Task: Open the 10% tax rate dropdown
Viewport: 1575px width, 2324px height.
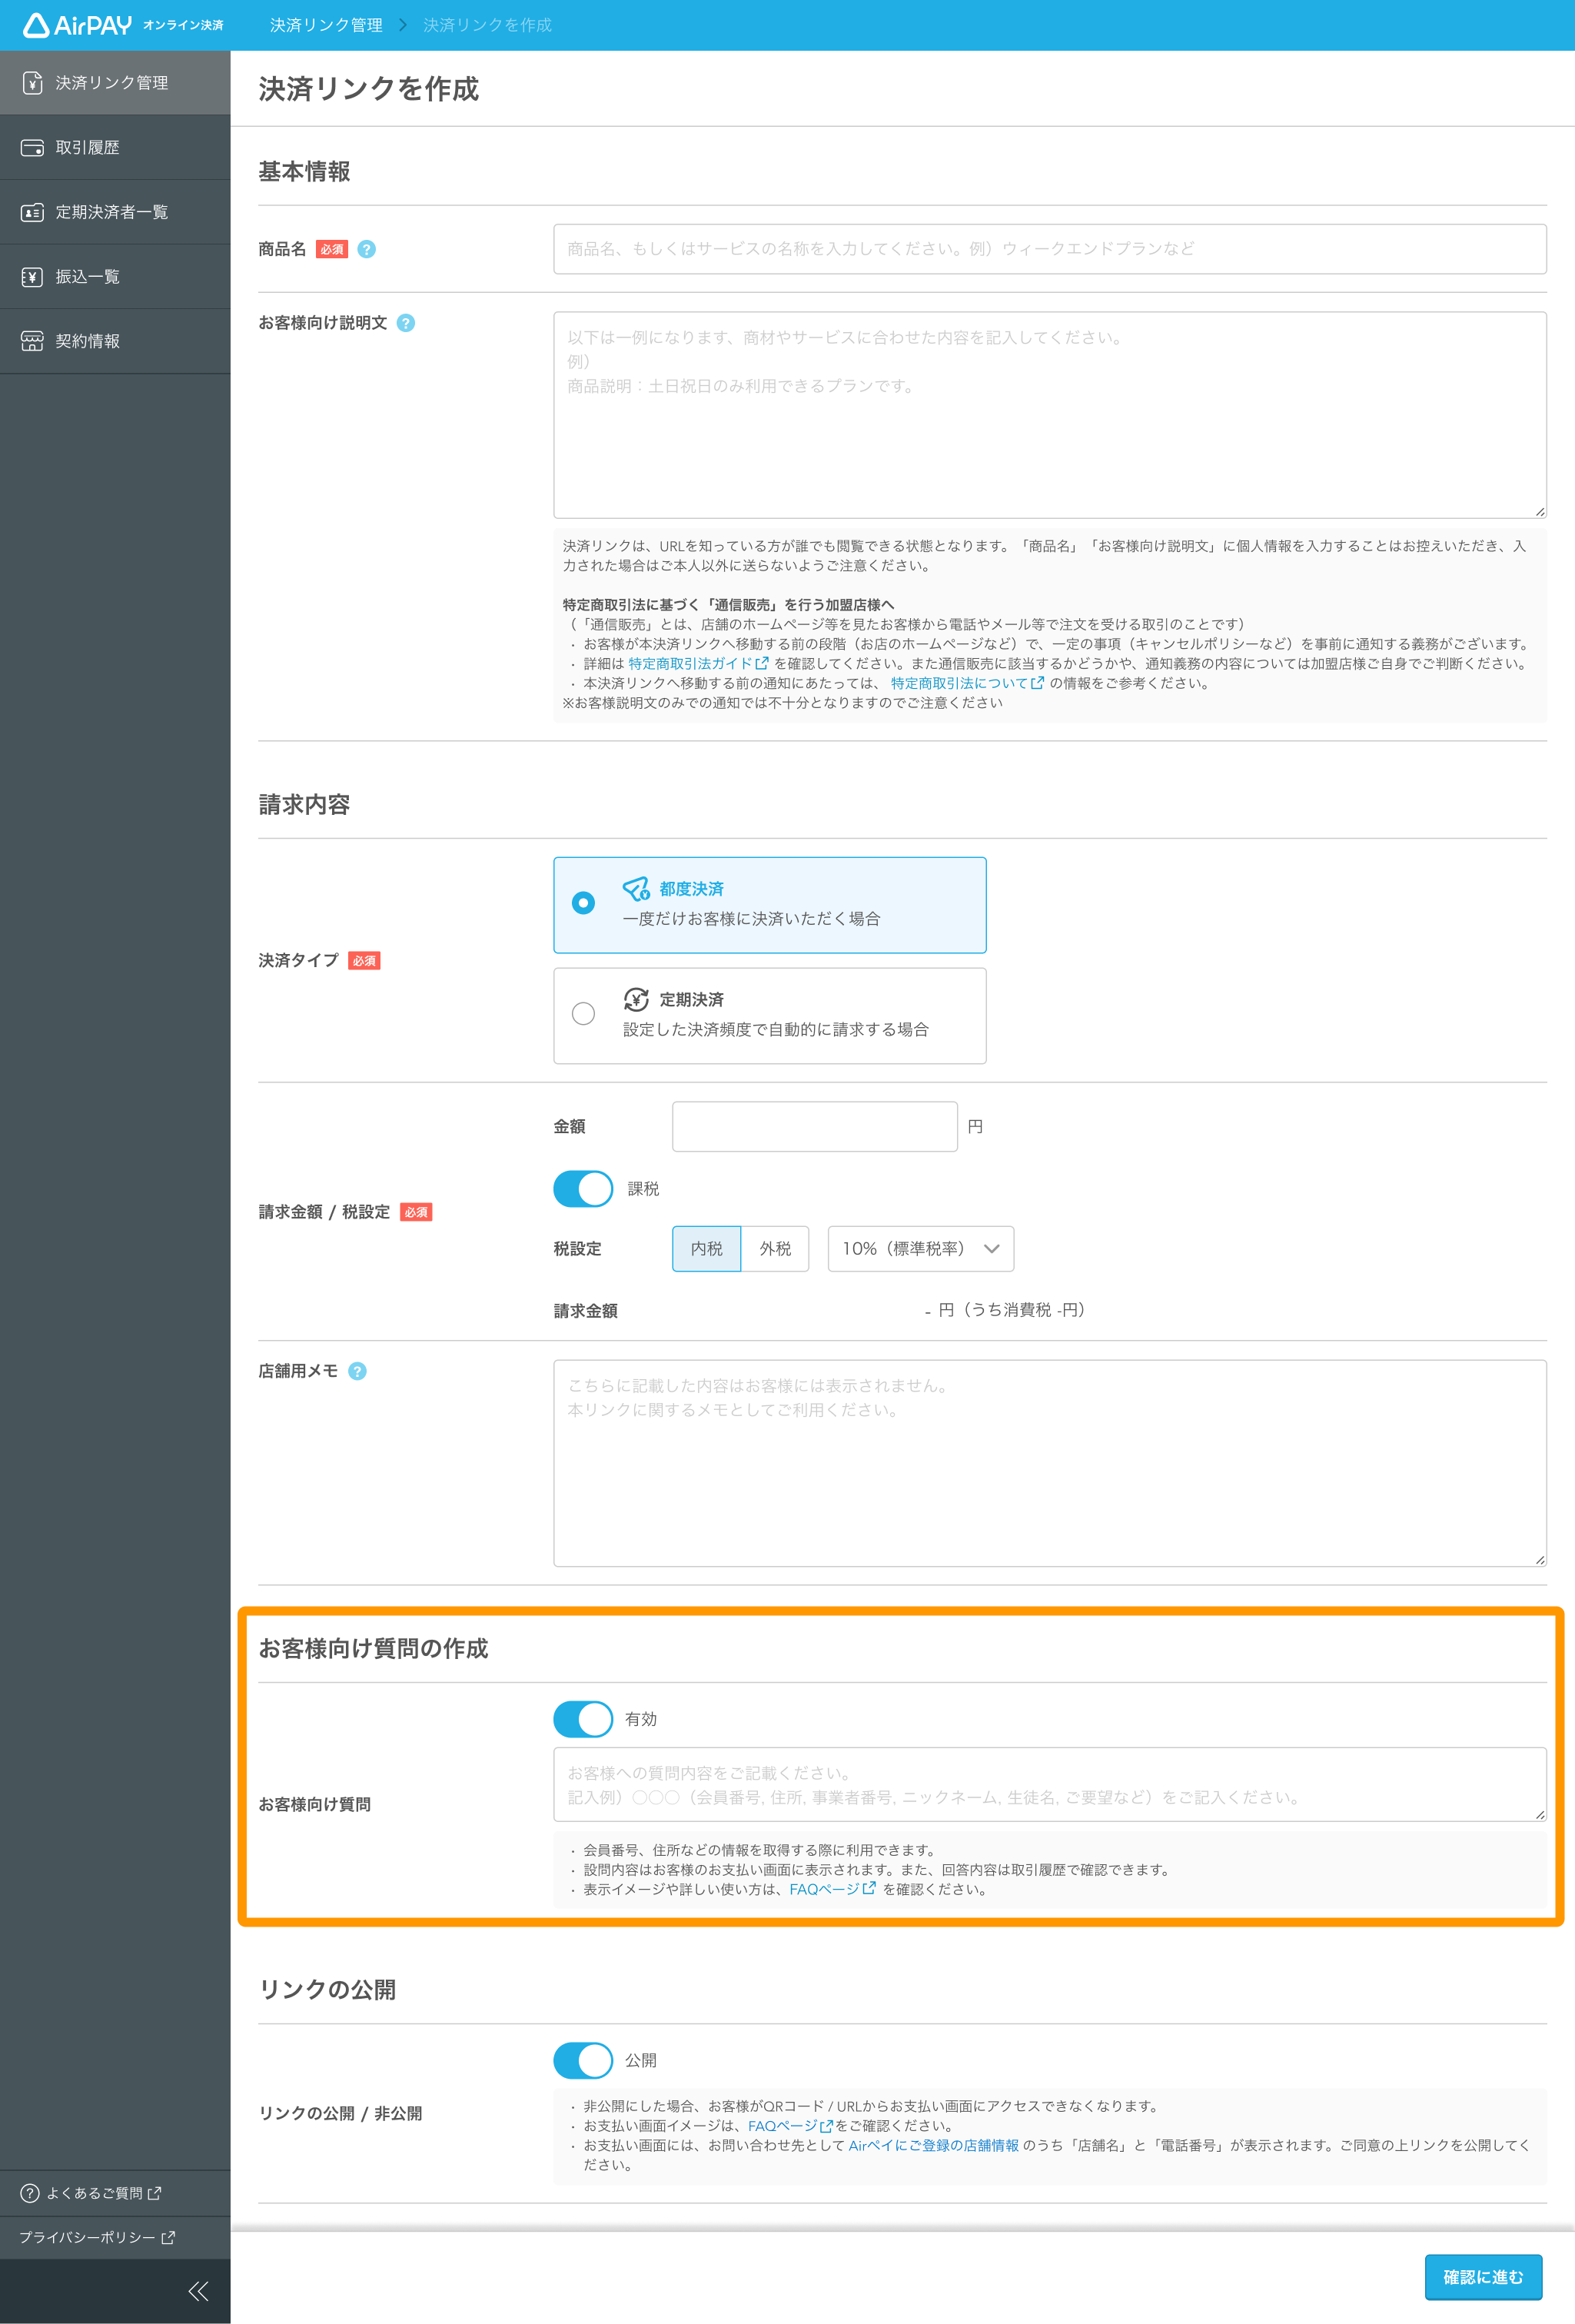Action: tap(919, 1248)
